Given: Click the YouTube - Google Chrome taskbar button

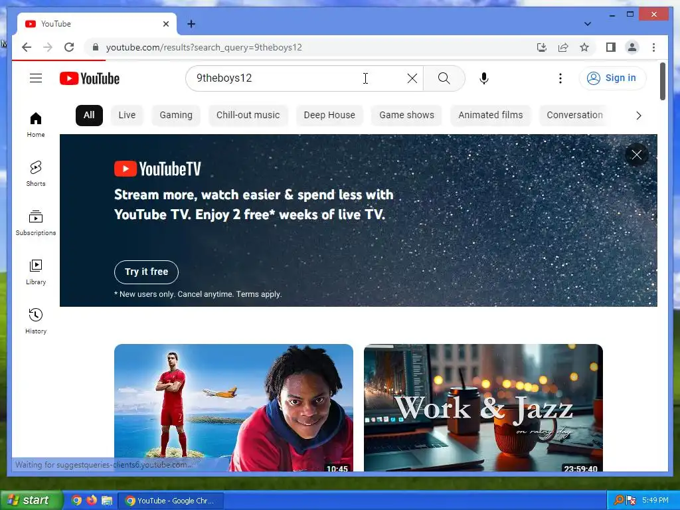Looking at the screenshot, I should point(171,501).
